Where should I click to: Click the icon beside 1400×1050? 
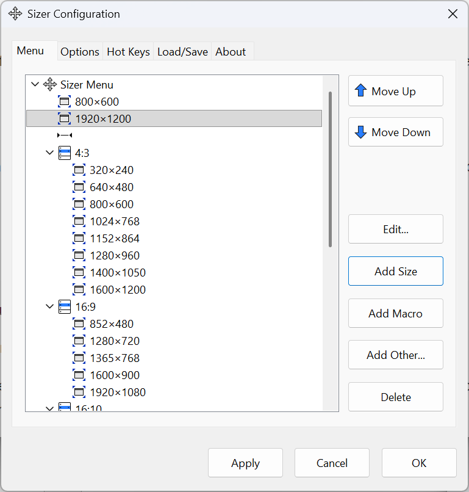point(79,273)
